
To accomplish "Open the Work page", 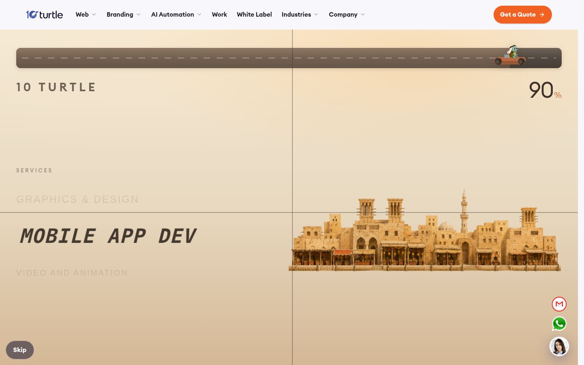I will coord(219,15).
